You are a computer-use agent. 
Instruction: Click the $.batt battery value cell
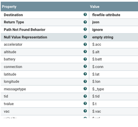(114, 59)
